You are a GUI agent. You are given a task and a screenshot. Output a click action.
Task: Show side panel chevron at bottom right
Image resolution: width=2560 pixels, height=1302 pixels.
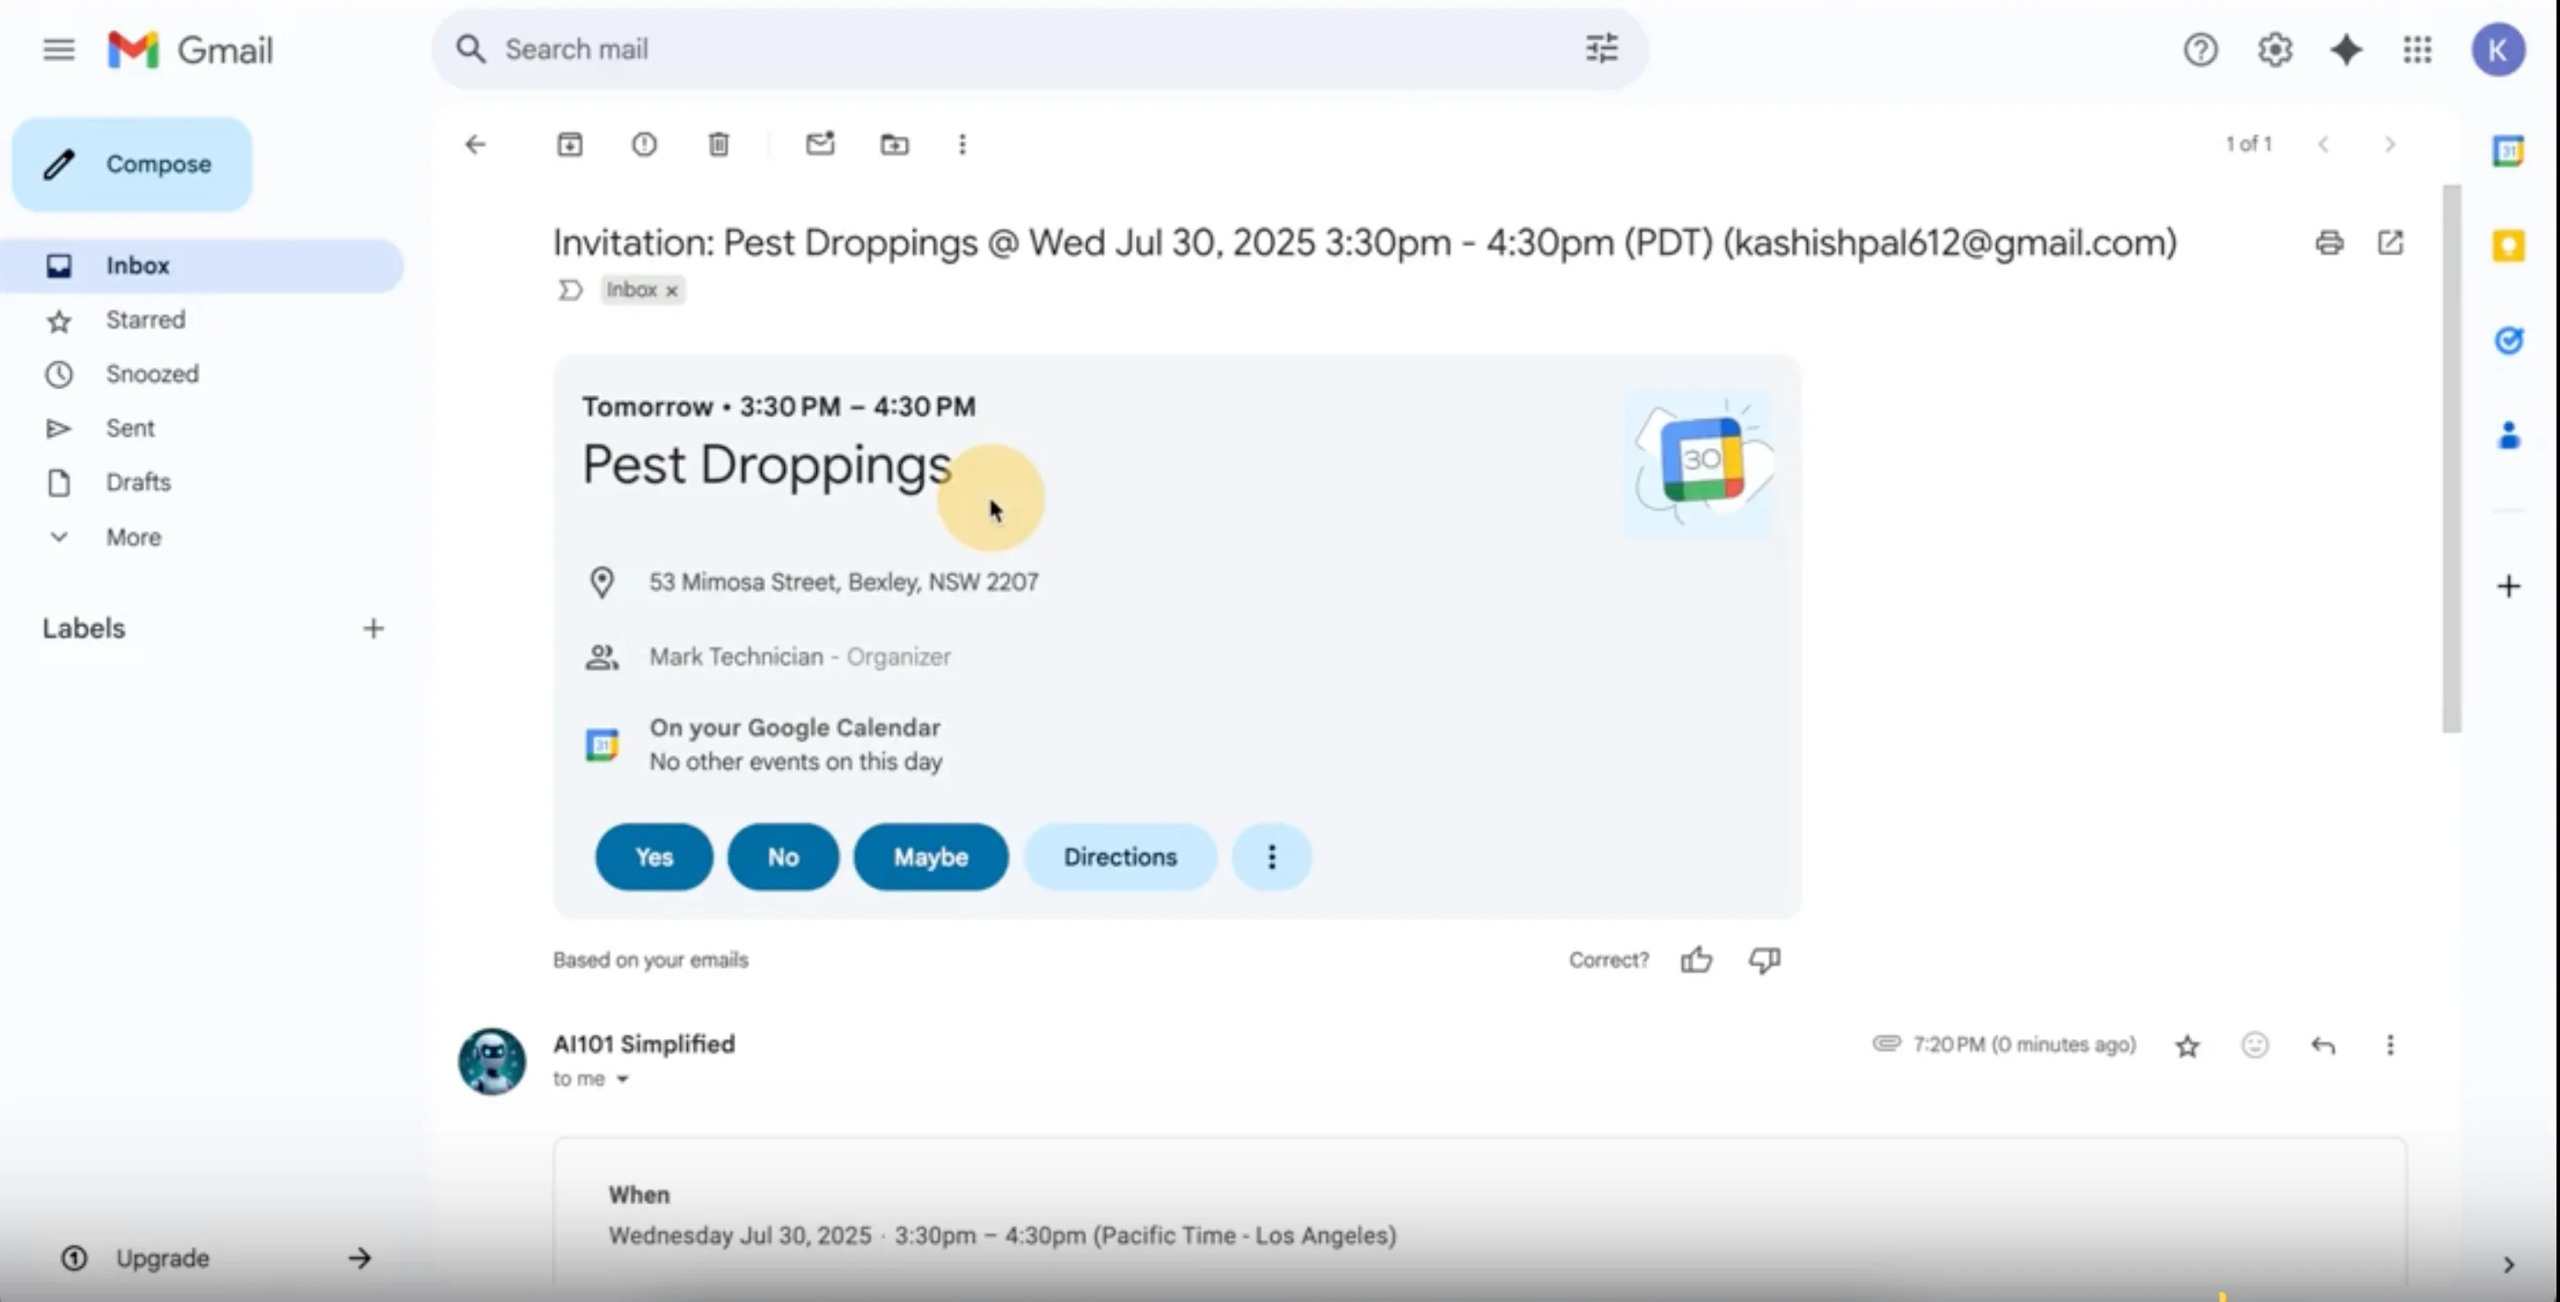[2508, 1264]
